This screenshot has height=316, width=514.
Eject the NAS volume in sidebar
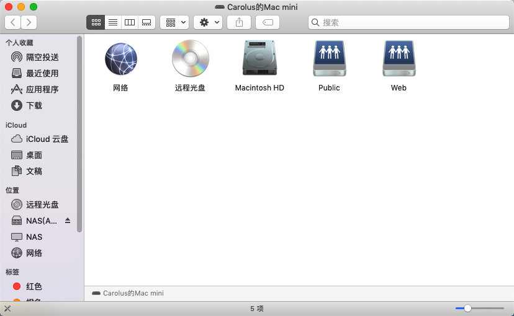pyautogui.click(x=68, y=221)
